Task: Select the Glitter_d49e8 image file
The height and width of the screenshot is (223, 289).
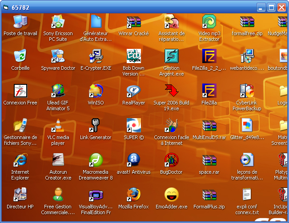Action: tap(247, 125)
